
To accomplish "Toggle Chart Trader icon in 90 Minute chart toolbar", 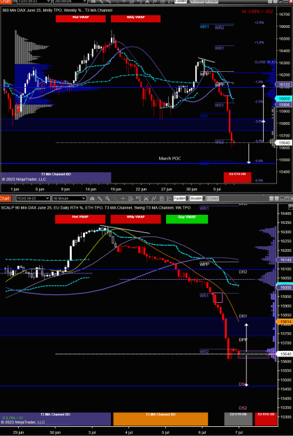I will point(138,198).
